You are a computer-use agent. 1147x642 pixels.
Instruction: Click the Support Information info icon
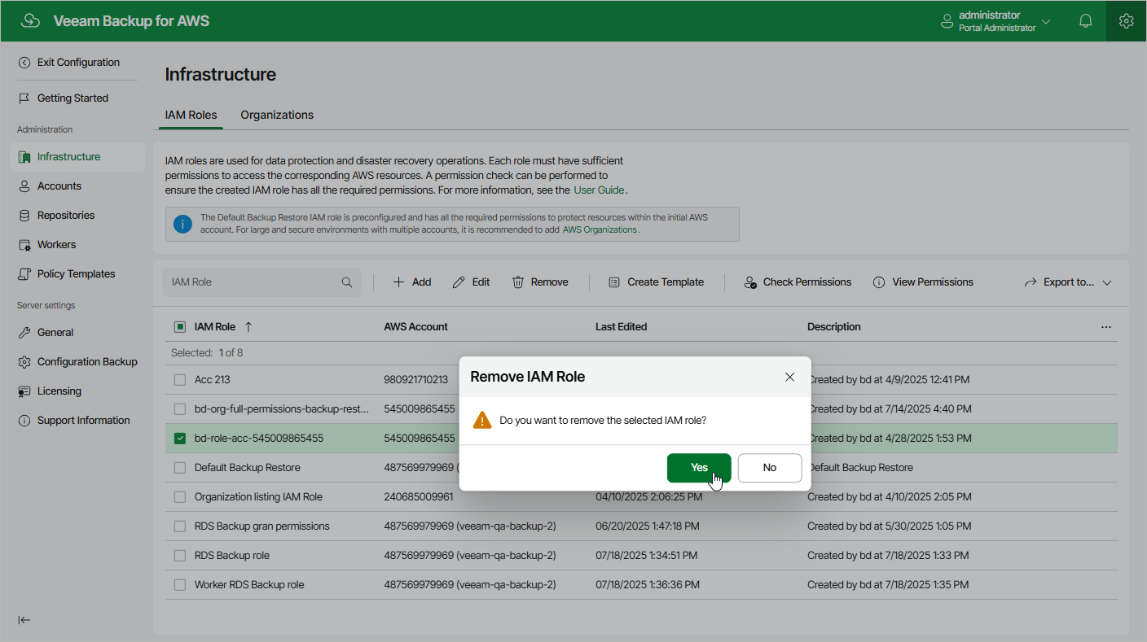point(24,421)
